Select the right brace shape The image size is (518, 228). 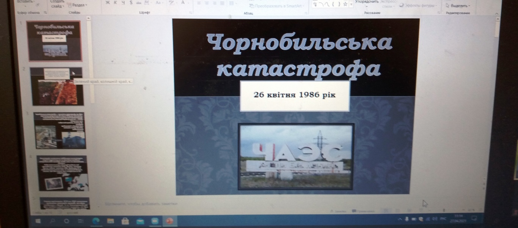pos(338,4)
